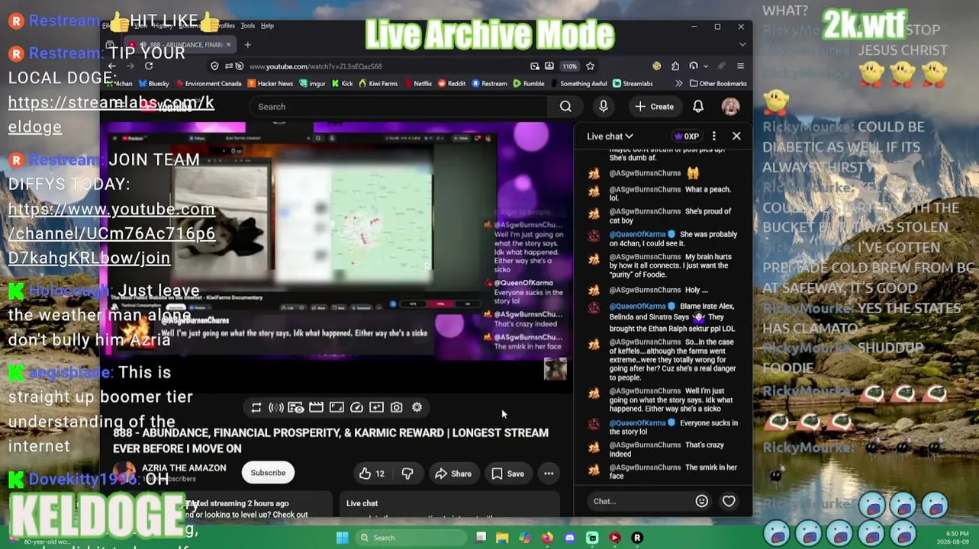Open a new browser tab
This screenshot has width=979, height=549.
[x=247, y=45]
